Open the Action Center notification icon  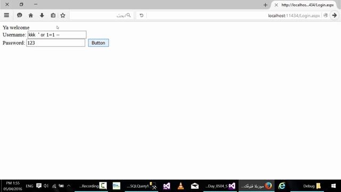pyautogui.click(x=39, y=186)
